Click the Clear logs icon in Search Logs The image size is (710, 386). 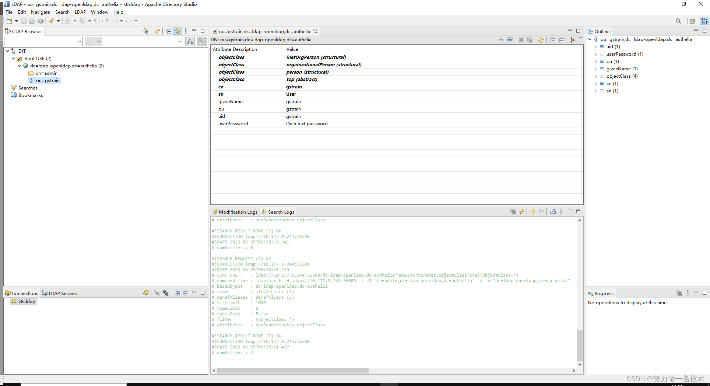click(x=513, y=211)
